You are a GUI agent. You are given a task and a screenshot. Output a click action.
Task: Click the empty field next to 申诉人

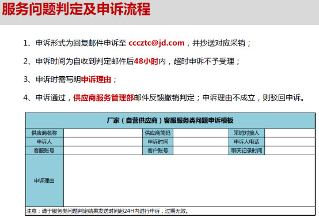pos(103,142)
